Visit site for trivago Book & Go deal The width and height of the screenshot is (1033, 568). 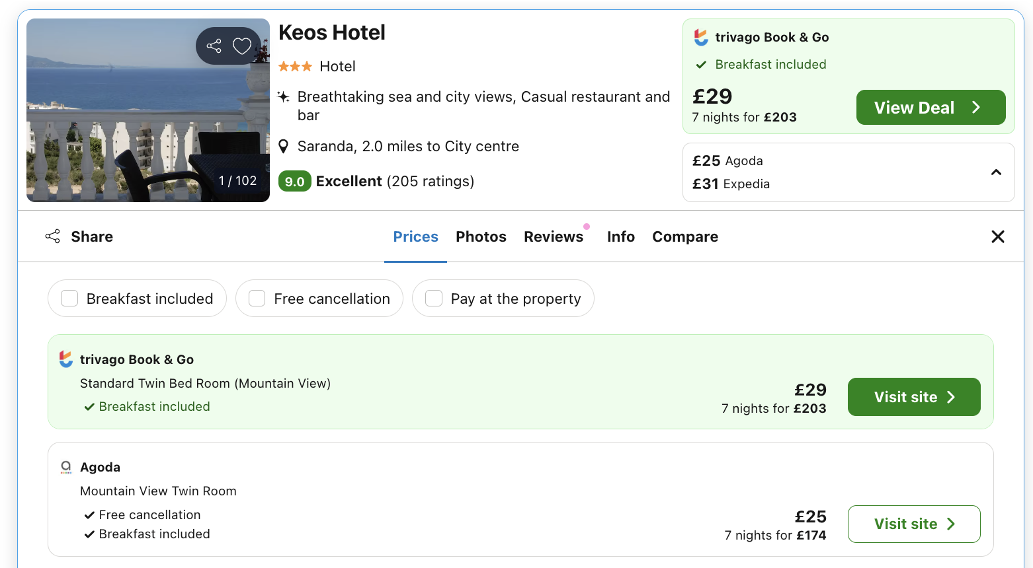[913, 397]
